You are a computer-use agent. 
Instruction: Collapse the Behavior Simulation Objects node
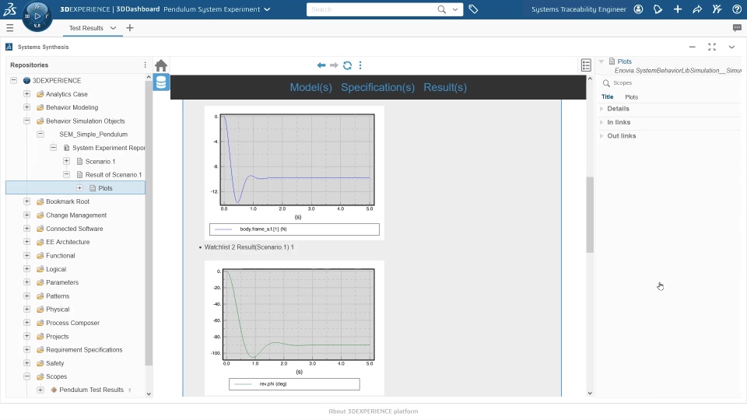26,121
